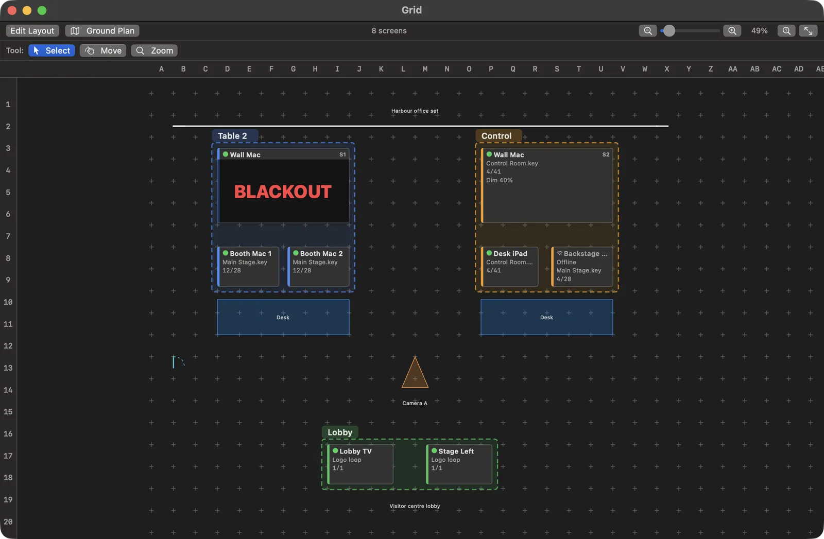Viewport: 824px width, 539px height.
Task: Click column header M
Action: [x=425, y=69]
